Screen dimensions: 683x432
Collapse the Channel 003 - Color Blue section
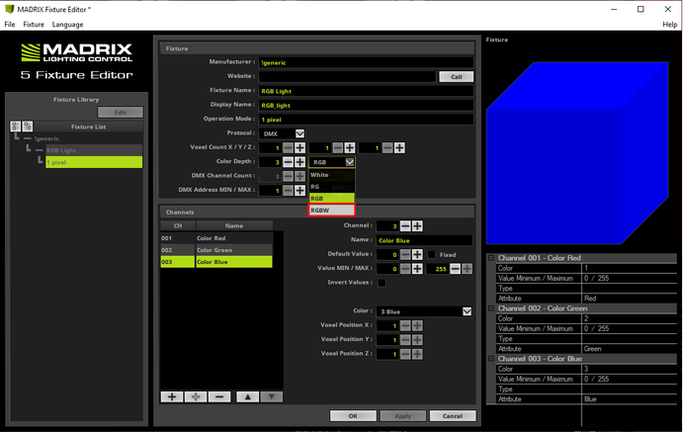pos(491,359)
